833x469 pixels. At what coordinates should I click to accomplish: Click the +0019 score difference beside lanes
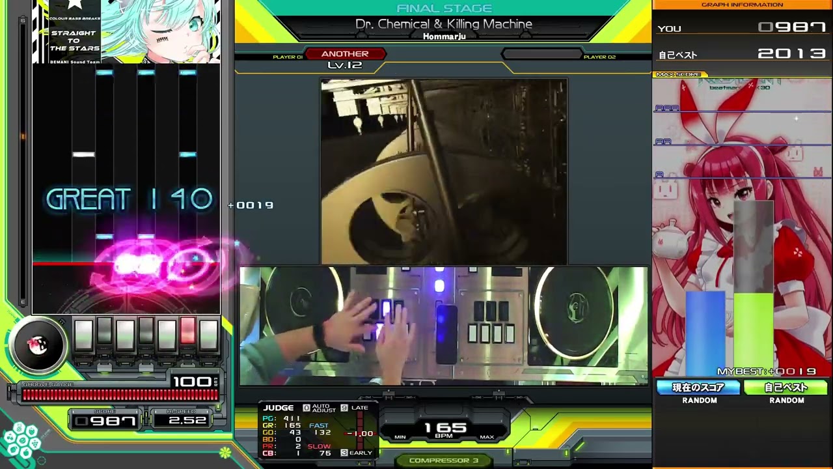click(x=251, y=205)
